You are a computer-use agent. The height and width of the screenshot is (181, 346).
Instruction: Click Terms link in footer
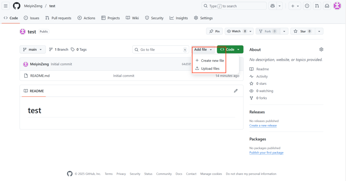(x=109, y=174)
